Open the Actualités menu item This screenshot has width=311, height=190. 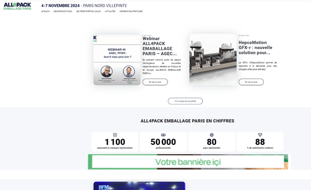point(110,11)
